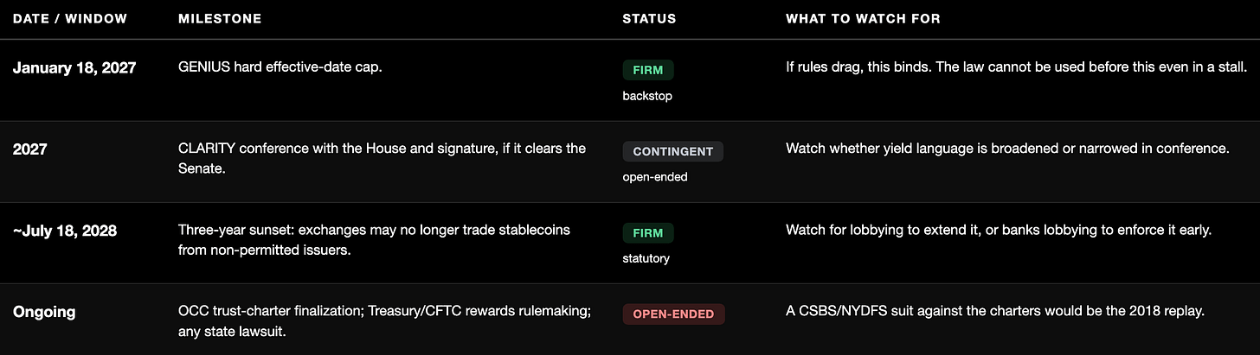
Task: Select the Ongoing date cell
Action: point(44,312)
